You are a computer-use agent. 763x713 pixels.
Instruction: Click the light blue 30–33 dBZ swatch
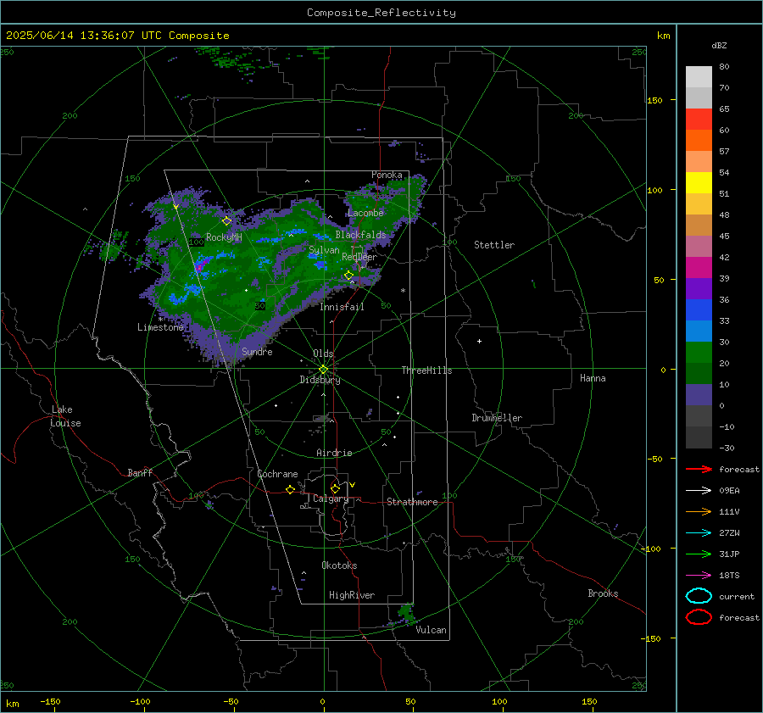click(x=699, y=331)
